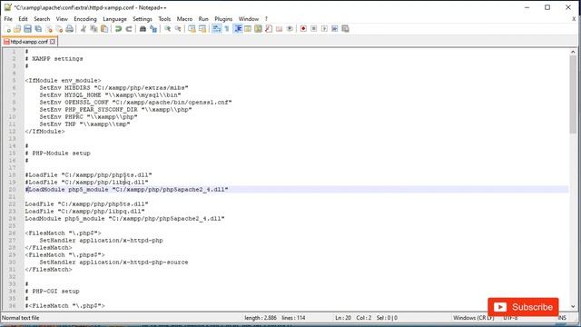Viewport: 581px width, 327px height.
Task: Click the Close document toolbar icon
Action: click(48, 29)
